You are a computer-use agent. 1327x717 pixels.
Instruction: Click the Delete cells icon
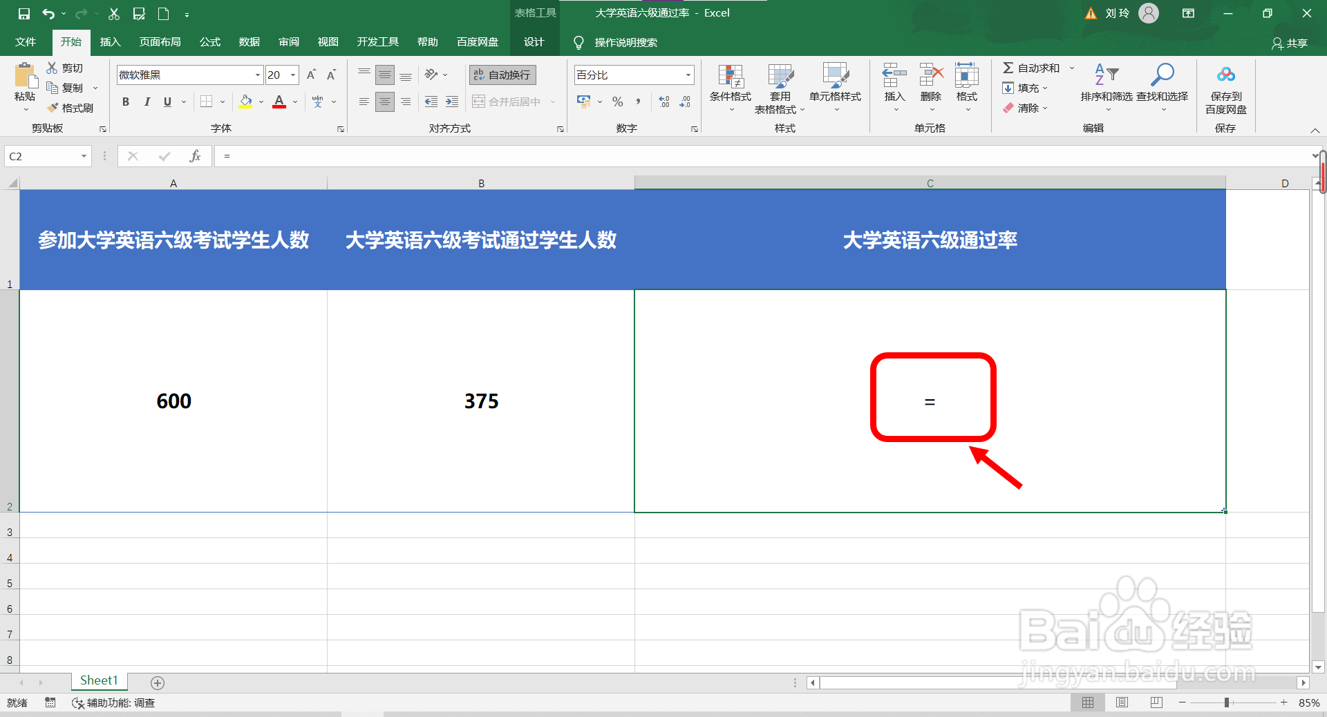point(931,75)
